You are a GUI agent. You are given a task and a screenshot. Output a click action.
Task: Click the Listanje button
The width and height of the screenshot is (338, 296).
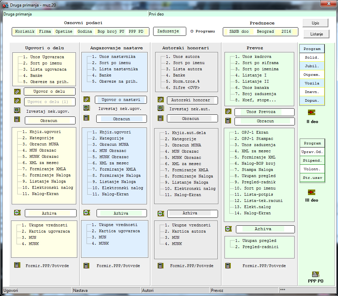coord(317,34)
